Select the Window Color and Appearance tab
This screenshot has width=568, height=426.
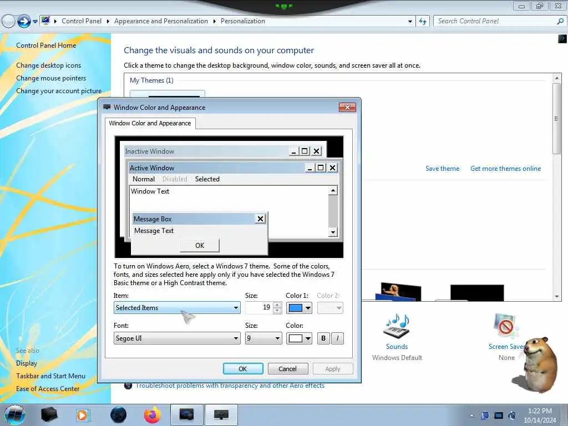(150, 123)
